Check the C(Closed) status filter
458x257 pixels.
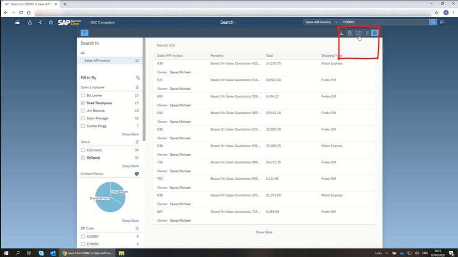point(83,150)
